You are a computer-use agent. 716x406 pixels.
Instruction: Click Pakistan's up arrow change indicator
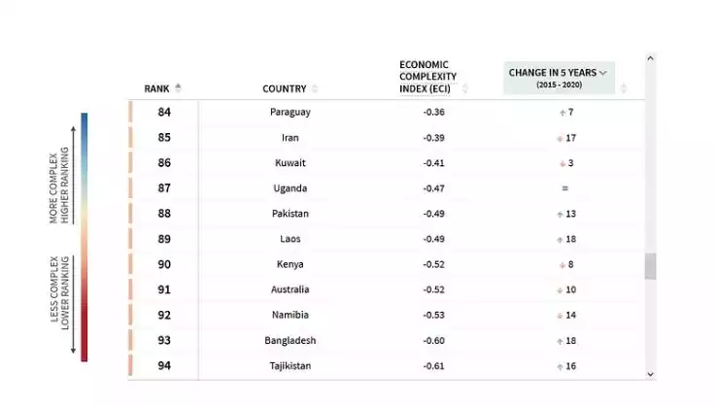coord(560,215)
